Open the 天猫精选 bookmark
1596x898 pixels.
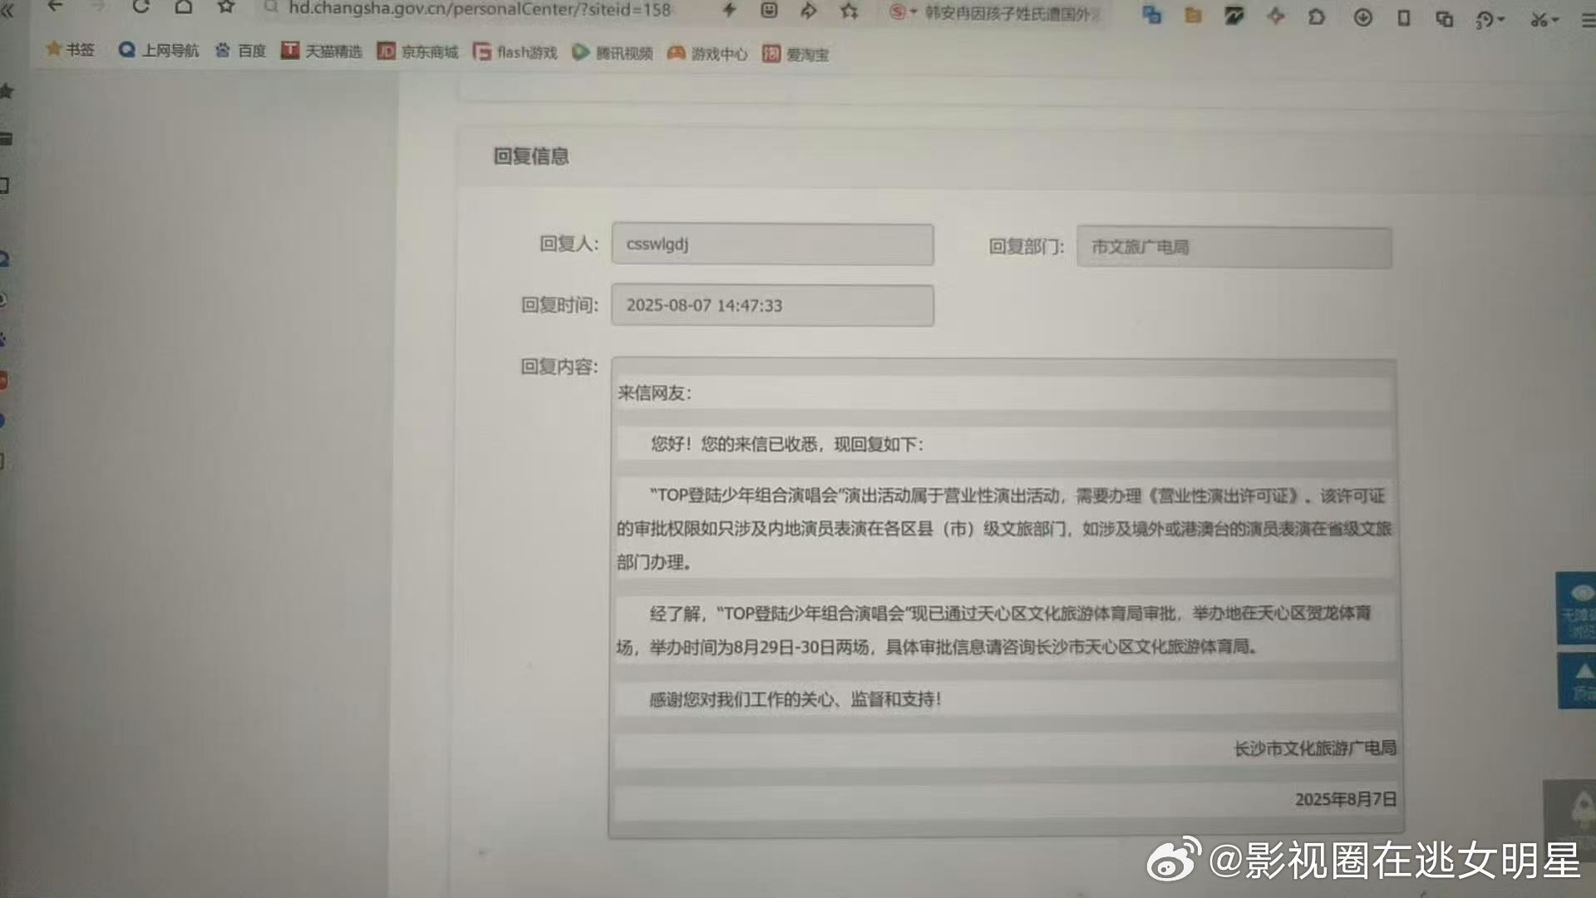pos(322,52)
